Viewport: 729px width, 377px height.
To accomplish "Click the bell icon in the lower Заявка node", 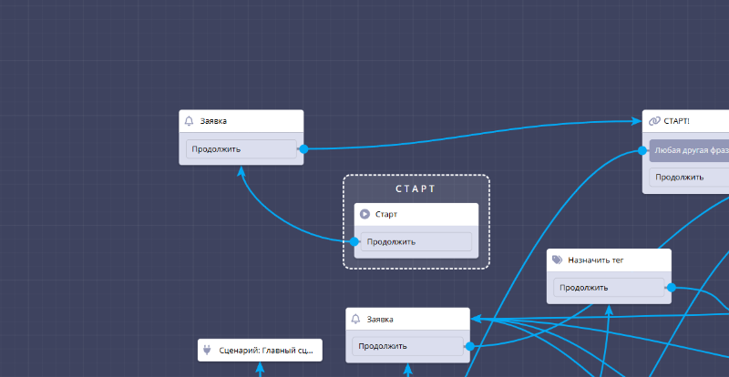I will tap(356, 319).
